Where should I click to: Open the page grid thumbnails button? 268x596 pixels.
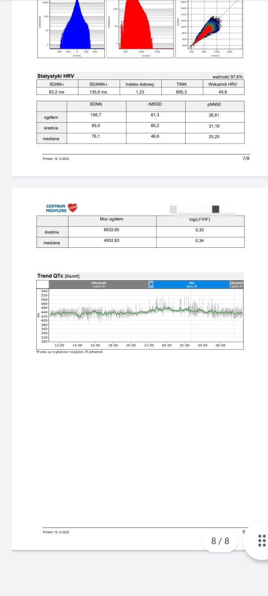263,541
